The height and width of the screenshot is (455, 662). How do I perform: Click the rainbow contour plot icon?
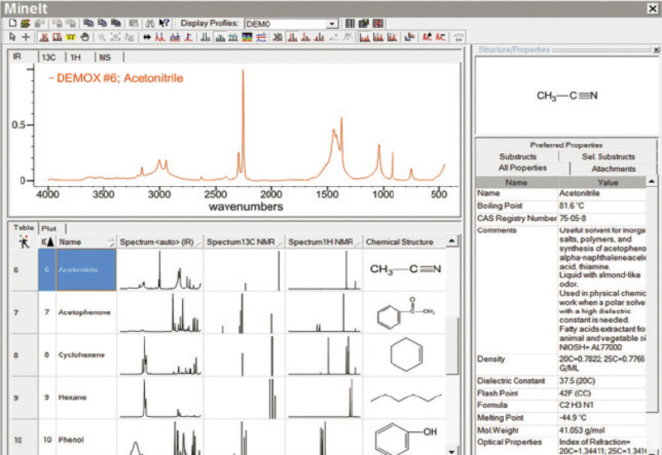tap(246, 37)
